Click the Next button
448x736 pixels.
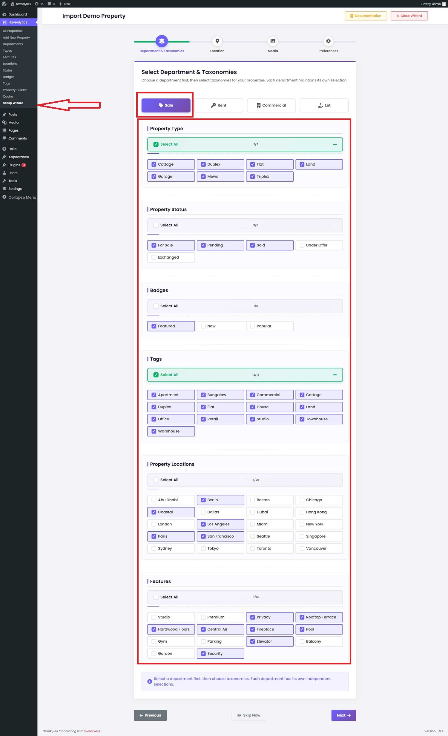[x=343, y=715]
